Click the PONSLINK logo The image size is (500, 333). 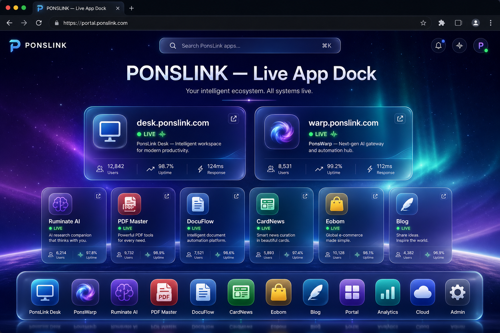click(x=38, y=46)
